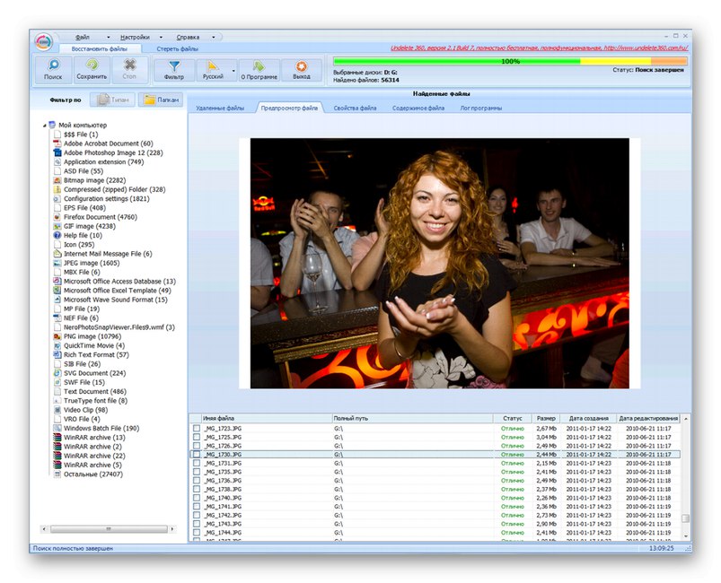Screen dimensions: 721x583
Task: Open the Свойства файла tab
Action: pyautogui.click(x=355, y=108)
